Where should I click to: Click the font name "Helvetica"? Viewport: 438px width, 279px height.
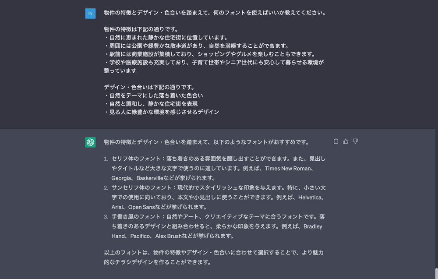pyautogui.click(x=311, y=197)
